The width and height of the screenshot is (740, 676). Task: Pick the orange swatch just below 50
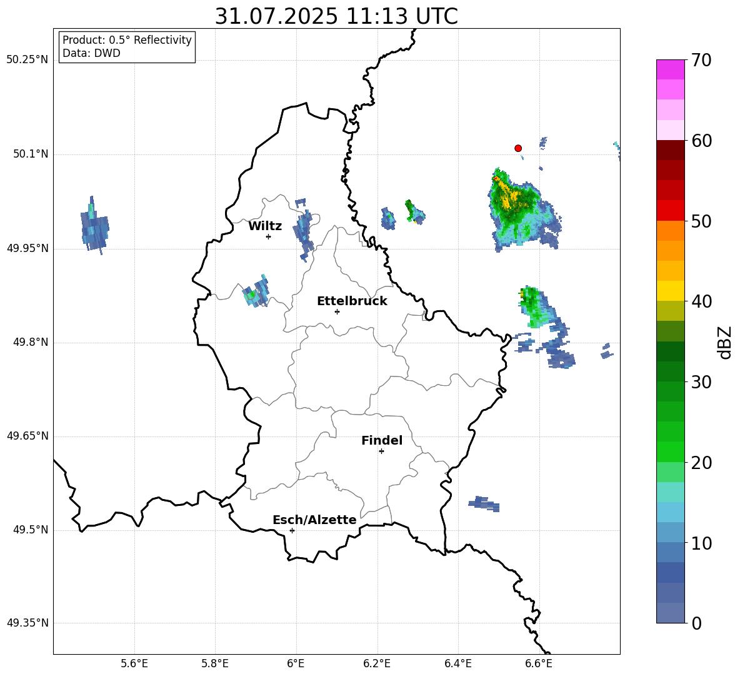671,231
